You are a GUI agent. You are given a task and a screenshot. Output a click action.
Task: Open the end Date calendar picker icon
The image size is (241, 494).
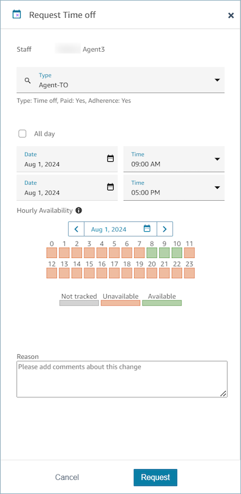point(110,187)
